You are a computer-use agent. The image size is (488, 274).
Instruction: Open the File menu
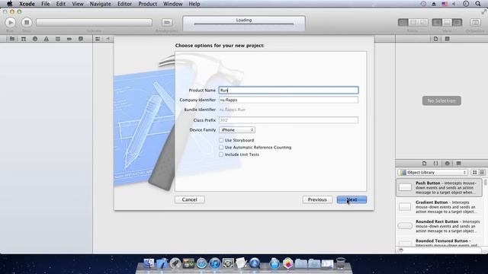click(46, 4)
